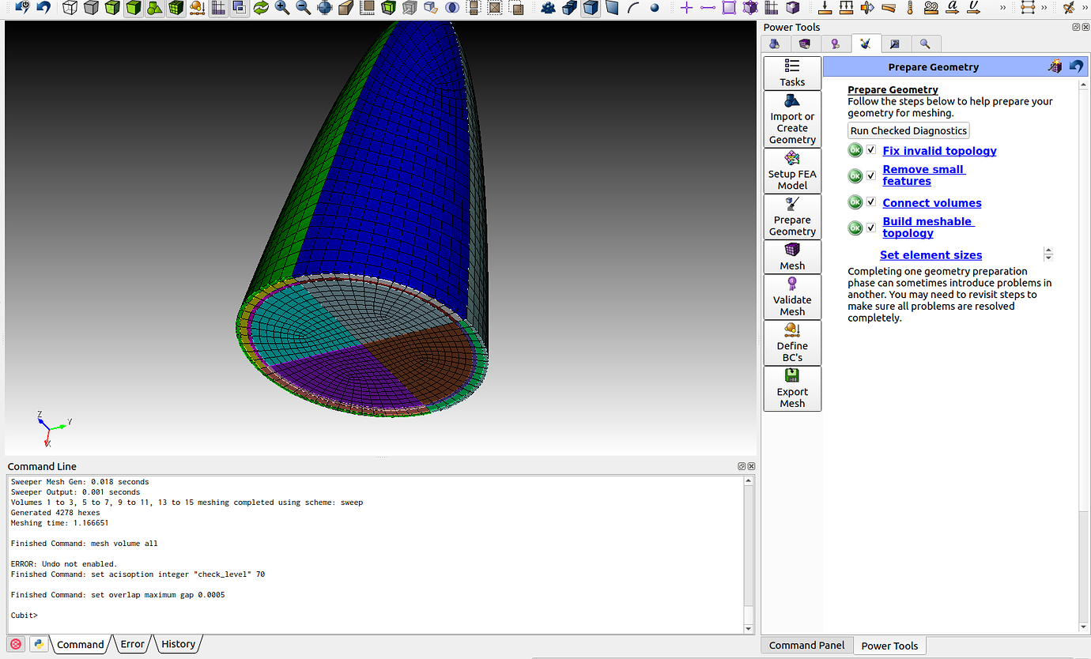
Task: Disable the Remove small features diagnostic checkbox
Action: pyautogui.click(x=871, y=175)
